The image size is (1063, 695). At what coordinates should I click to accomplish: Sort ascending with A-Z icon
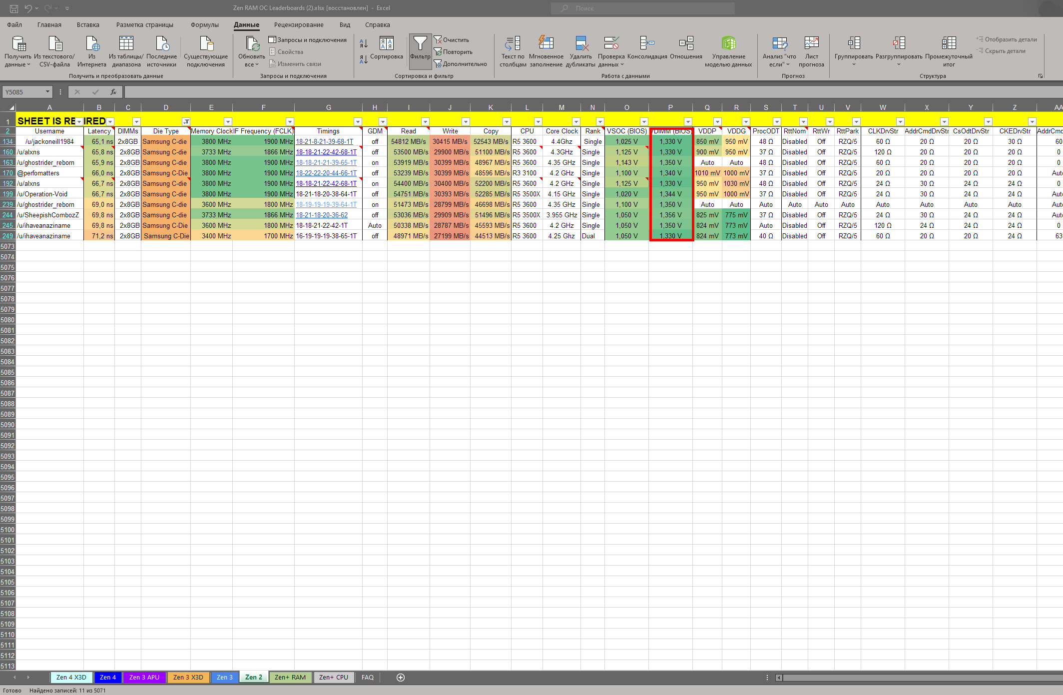pyautogui.click(x=364, y=44)
